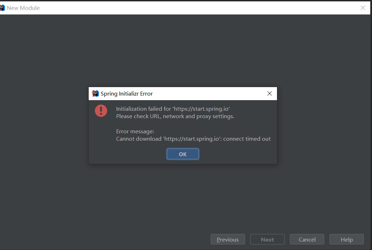Open Help for New Module
The width and height of the screenshot is (372, 250).
[x=347, y=239]
